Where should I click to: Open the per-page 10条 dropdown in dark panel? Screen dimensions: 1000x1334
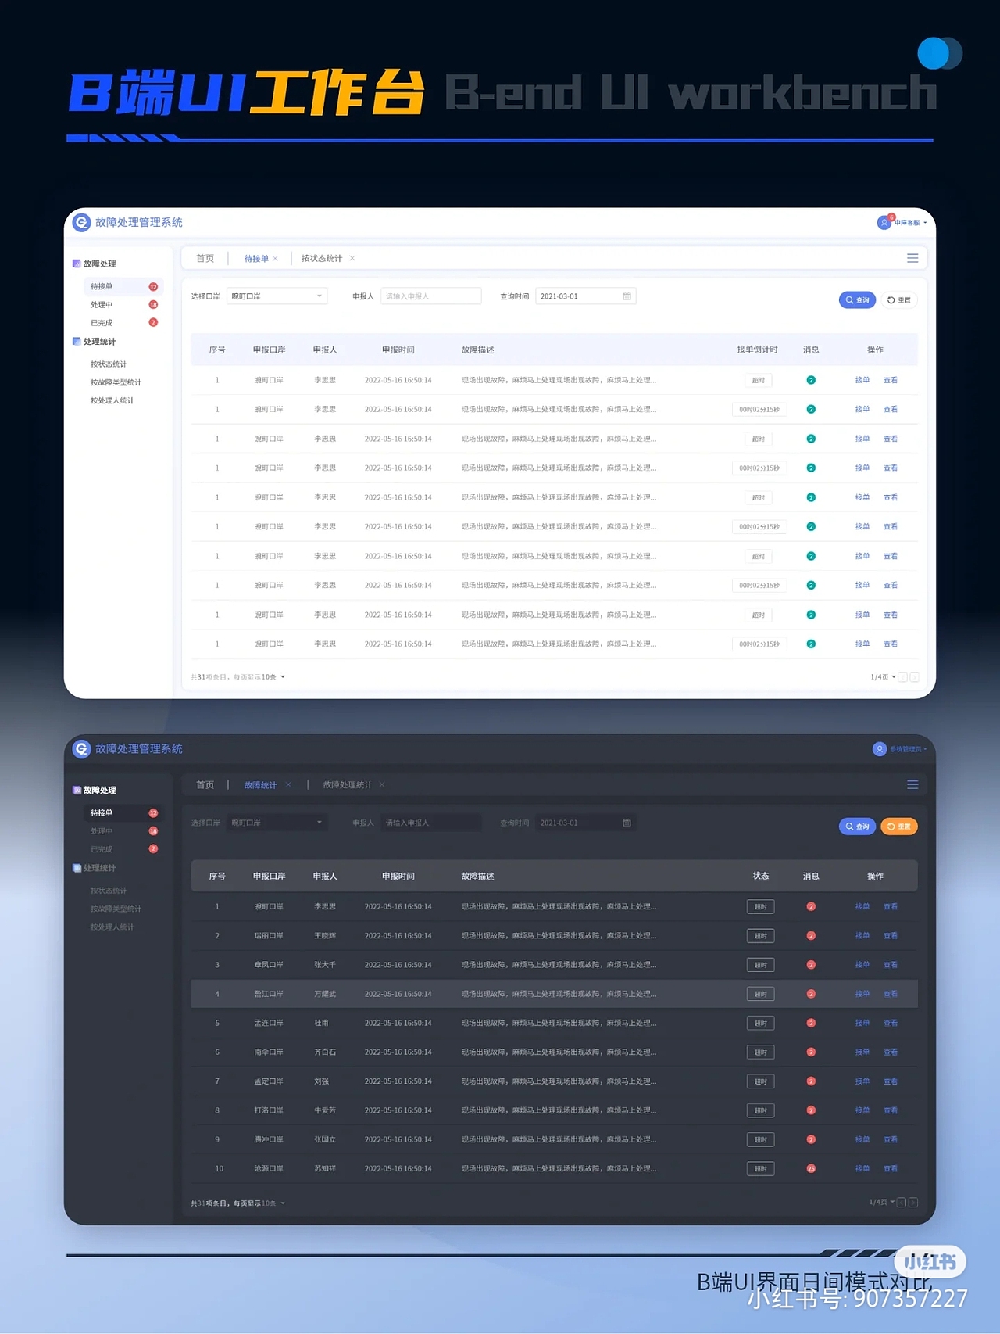273,1203
